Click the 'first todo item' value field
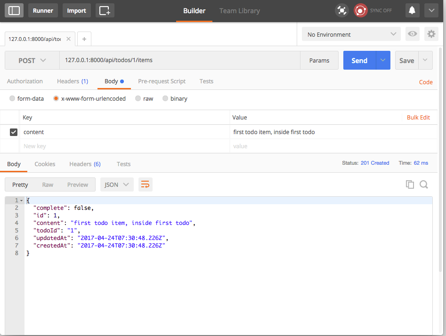 333,132
